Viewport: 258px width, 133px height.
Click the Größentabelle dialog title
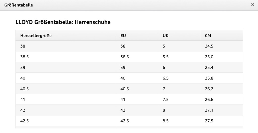[19, 5]
